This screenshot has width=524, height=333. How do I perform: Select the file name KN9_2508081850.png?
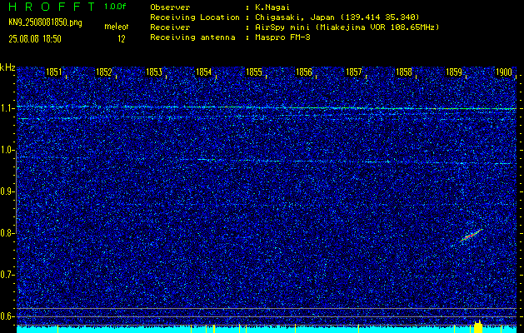point(45,22)
